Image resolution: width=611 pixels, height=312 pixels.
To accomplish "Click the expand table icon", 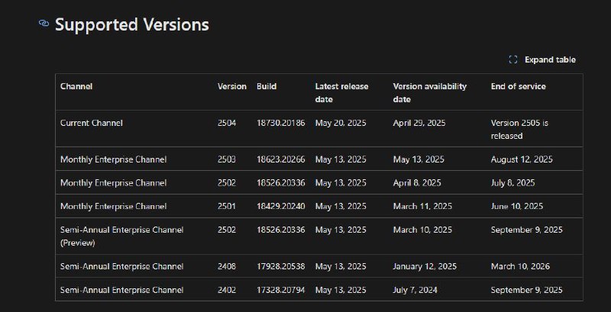I will coord(513,60).
